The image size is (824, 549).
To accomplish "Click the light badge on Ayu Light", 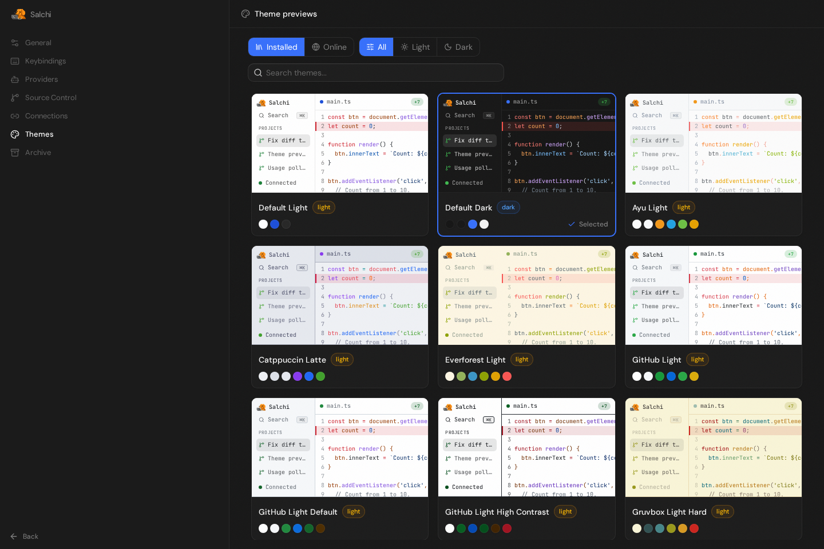I will click(x=684, y=208).
